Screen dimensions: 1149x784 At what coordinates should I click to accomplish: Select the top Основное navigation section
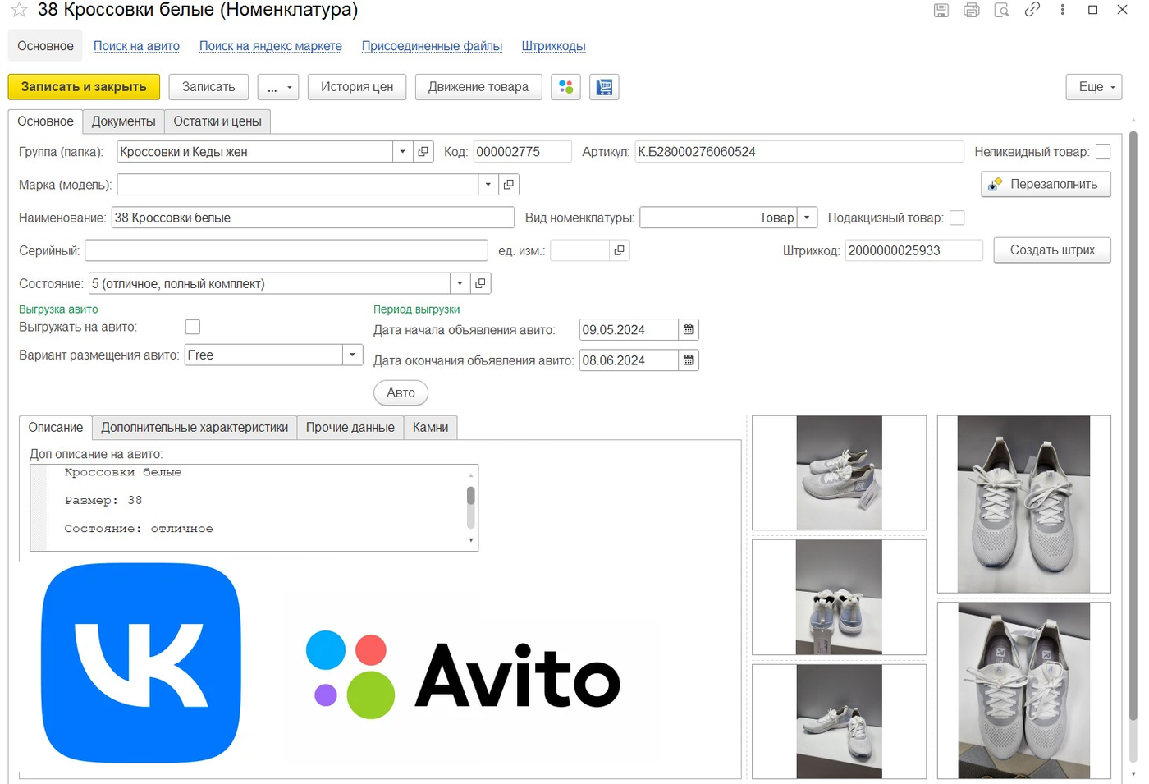point(46,46)
